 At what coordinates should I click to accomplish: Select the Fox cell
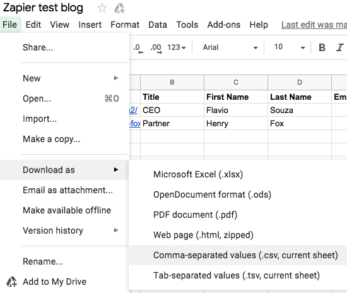coord(300,123)
